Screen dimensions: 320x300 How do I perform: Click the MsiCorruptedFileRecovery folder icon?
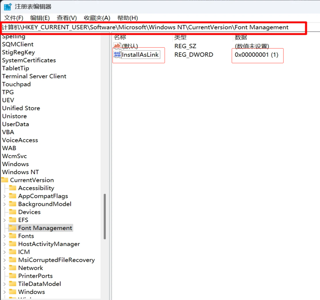(13, 260)
